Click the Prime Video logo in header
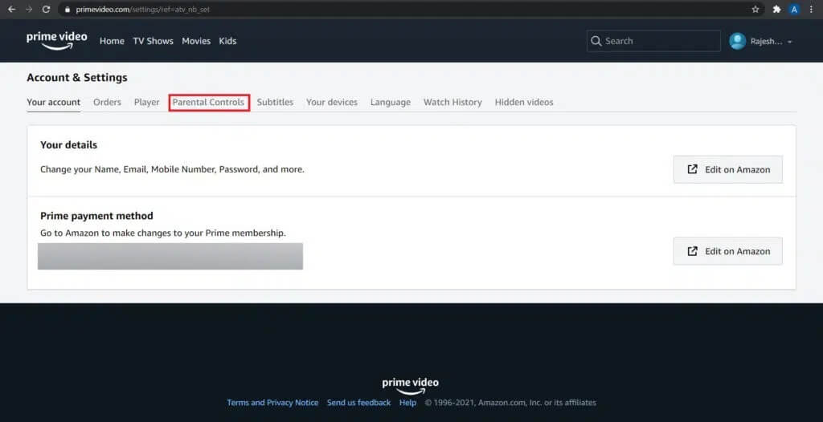Image resolution: width=823 pixels, height=422 pixels. [57, 41]
